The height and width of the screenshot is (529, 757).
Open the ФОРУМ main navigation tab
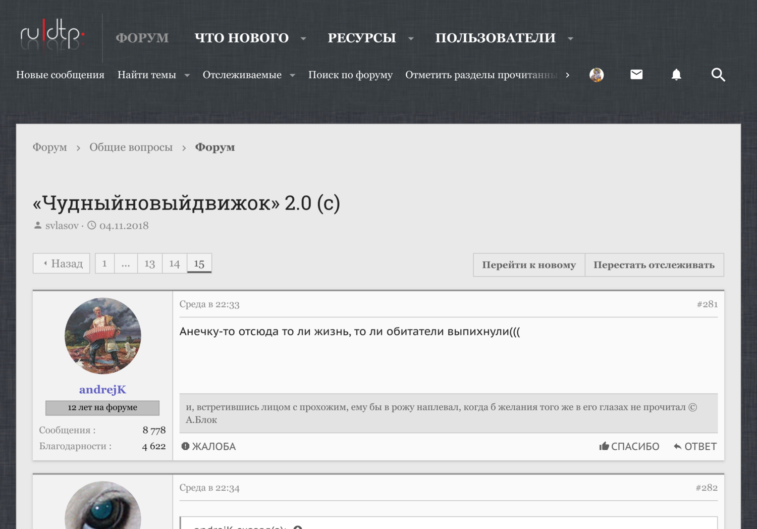click(142, 38)
